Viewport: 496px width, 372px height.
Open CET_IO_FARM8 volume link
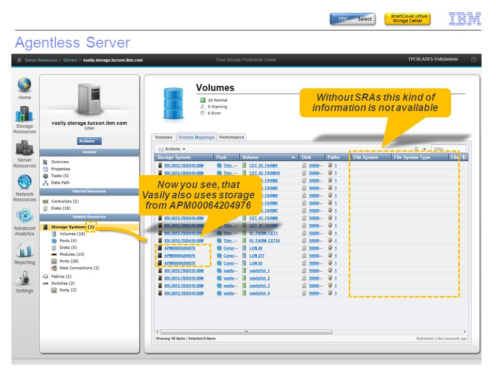pos(263,218)
